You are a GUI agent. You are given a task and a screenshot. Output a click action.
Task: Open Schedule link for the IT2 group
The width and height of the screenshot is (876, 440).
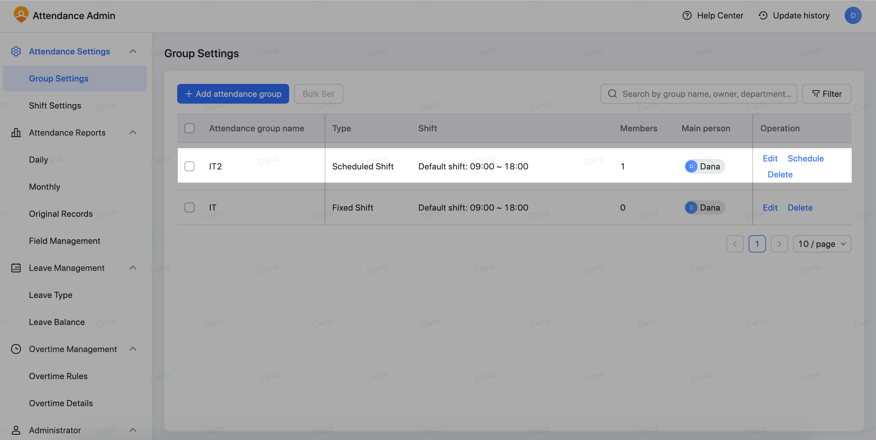point(806,158)
